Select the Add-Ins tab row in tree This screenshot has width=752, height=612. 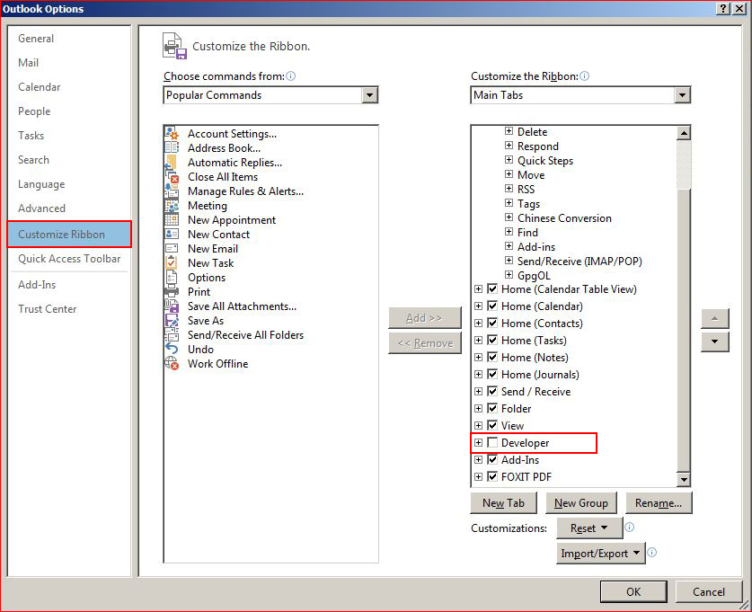click(520, 459)
